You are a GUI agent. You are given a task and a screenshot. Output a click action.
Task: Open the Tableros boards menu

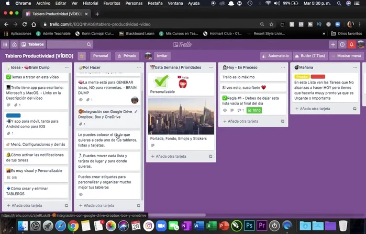point(32,44)
